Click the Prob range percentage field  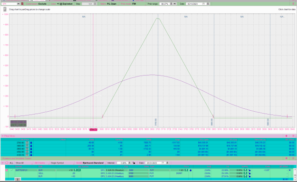[x=164, y=4]
